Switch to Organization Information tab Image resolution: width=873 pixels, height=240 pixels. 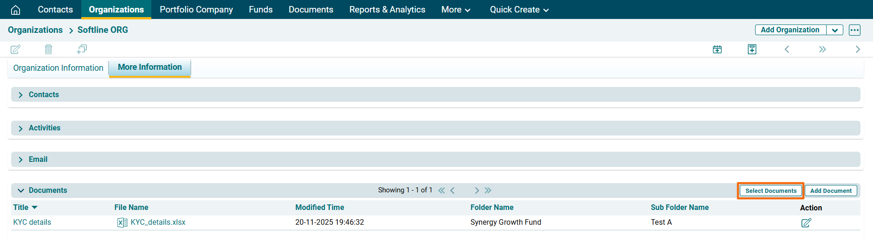pyautogui.click(x=58, y=68)
